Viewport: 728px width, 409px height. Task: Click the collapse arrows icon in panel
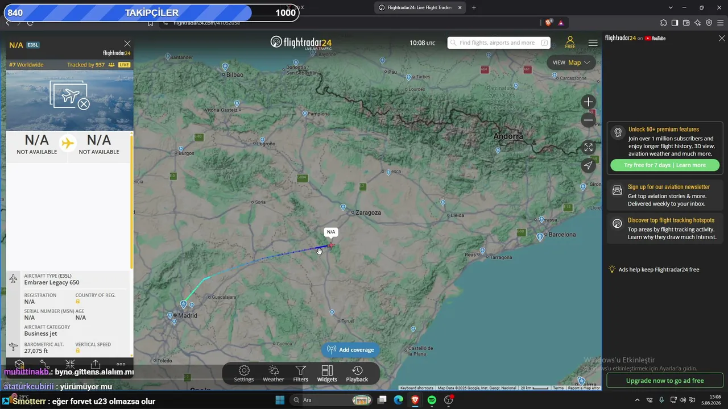tap(70, 365)
